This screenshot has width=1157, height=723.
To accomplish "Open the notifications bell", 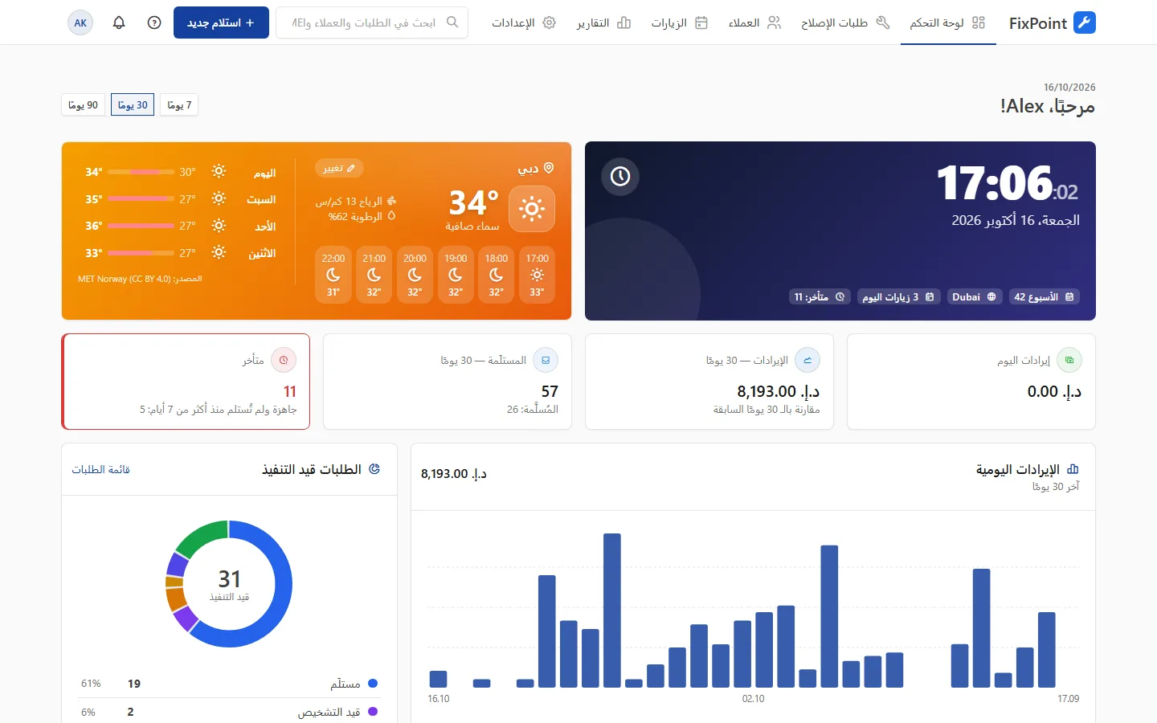I will (119, 22).
